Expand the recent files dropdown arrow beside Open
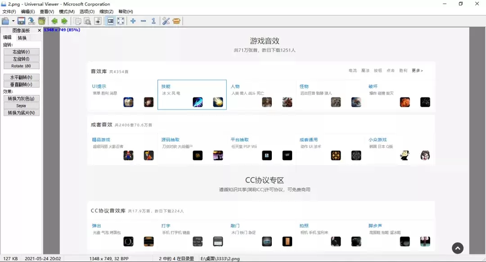Viewport: 486px width, 262px height. 13,21
